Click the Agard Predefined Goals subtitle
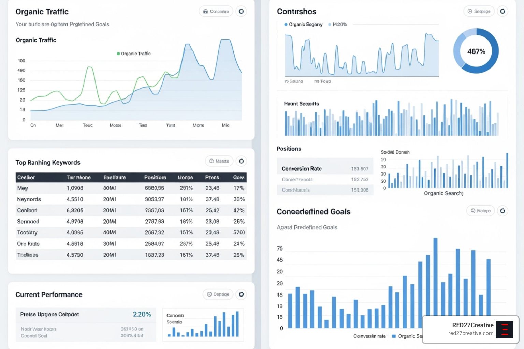This screenshot has width=524, height=349. pyautogui.click(x=307, y=227)
